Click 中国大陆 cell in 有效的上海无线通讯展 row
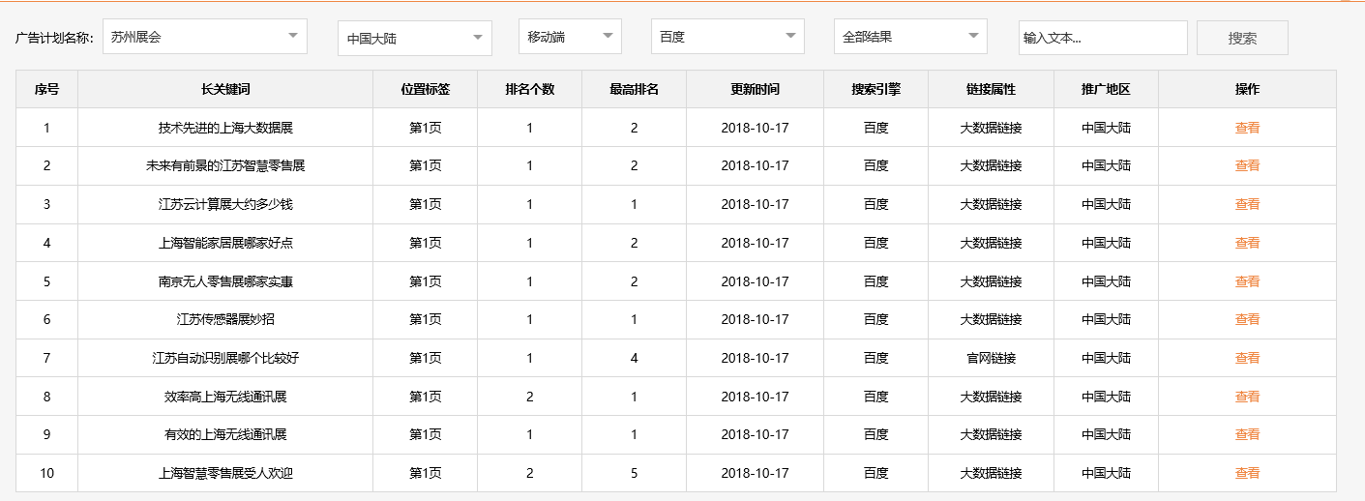1365x501 pixels. coord(1107,434)
